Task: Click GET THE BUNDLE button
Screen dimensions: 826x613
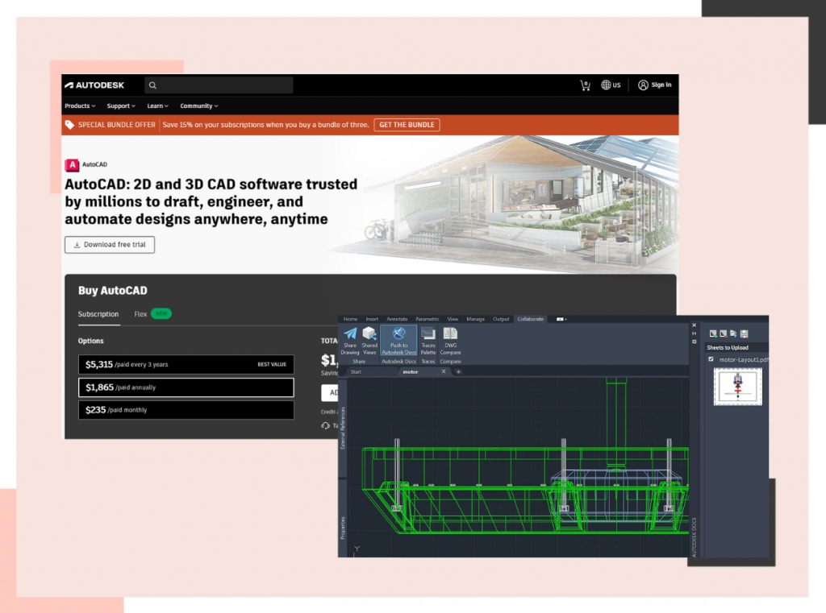Action: 407,125
